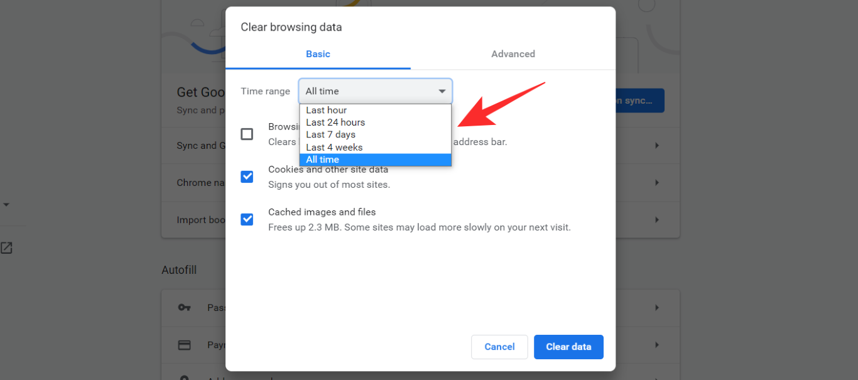Image resolution: width=858 pixels, height=380 pixels.
Task: Click the arrow on the Chrome name row
Action: 657,182
